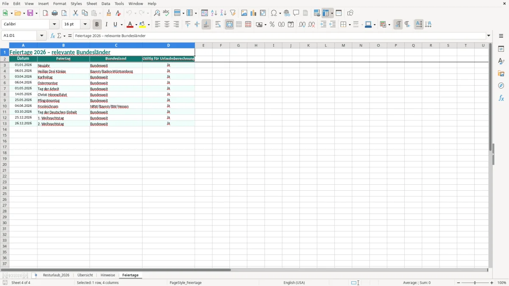Apply the yellow background color swatch

pyautogui.click(x=143, y=25)
